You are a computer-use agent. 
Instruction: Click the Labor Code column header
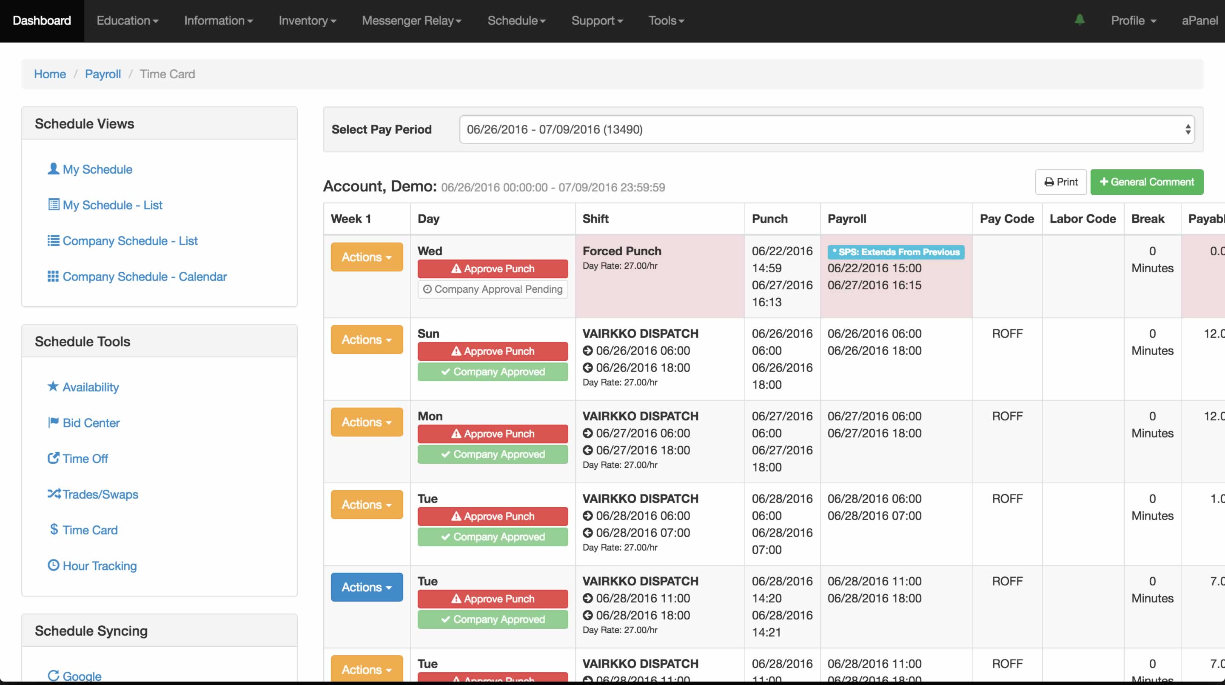pyautogui.click(x=1083, y=218)
